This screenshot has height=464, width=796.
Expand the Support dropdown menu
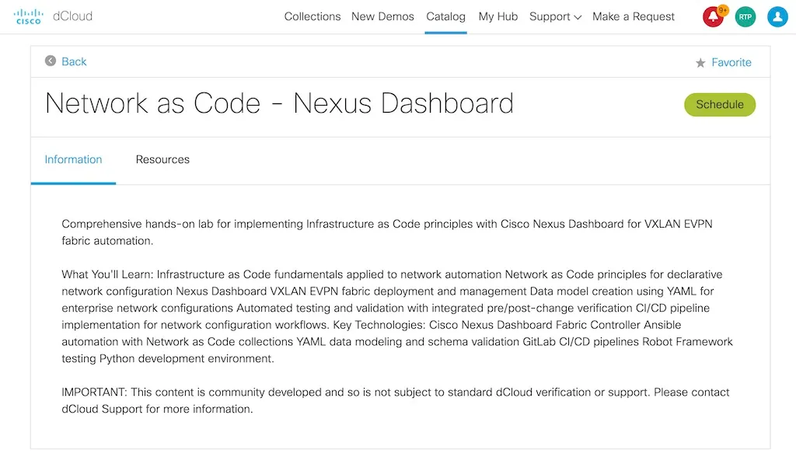click(555, 16)
